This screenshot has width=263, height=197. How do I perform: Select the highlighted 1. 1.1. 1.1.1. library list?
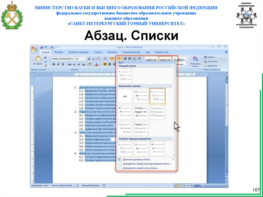pos(157,96)
